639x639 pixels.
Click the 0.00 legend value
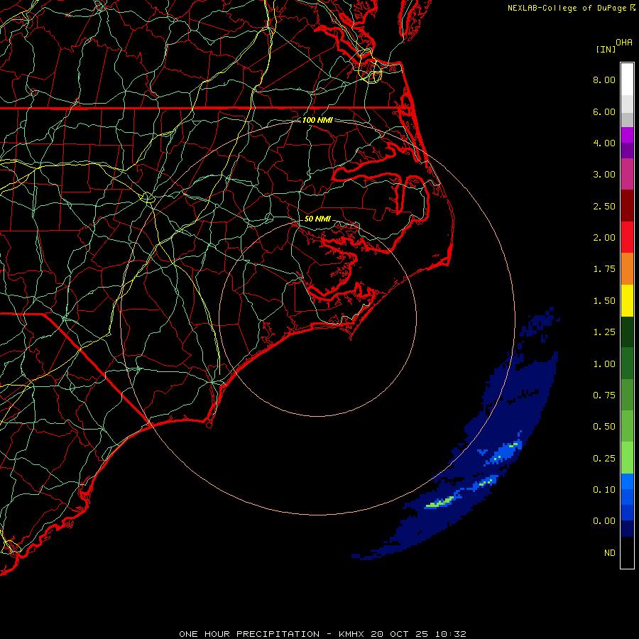click(604, 521)
